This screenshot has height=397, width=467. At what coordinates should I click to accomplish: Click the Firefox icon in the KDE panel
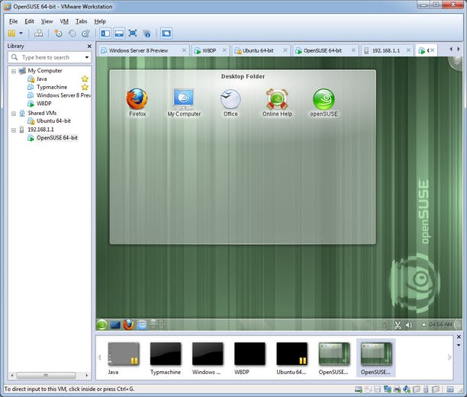[128, 325]
